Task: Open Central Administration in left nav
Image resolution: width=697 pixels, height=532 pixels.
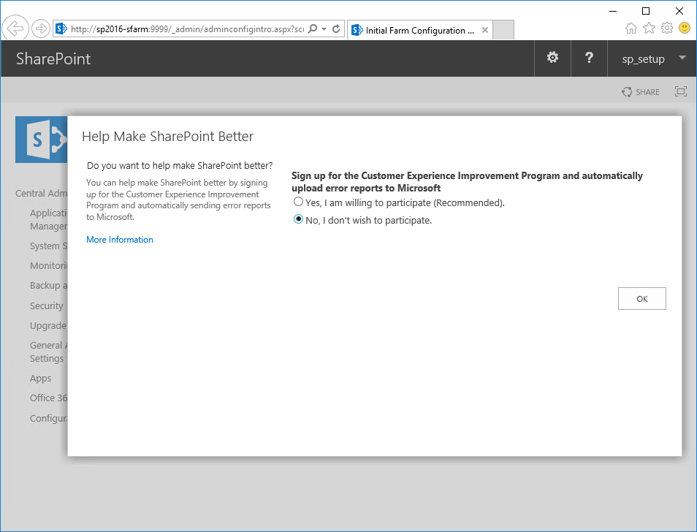Action: tap(42, 194)
